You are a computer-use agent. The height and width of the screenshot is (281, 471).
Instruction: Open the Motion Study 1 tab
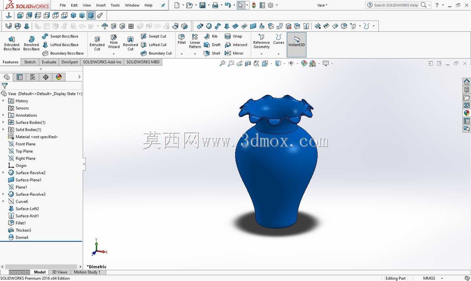pos(87,272)
